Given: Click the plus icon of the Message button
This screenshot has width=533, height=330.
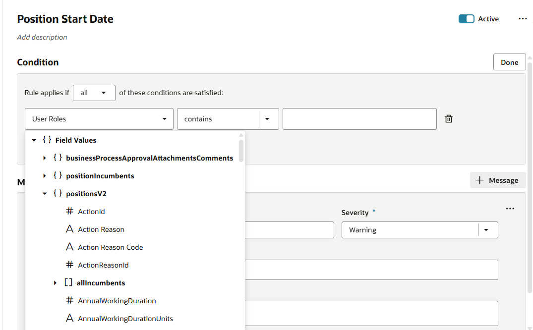Looking at the screenshot, I should pyautogui.click(x=479, y=180).
